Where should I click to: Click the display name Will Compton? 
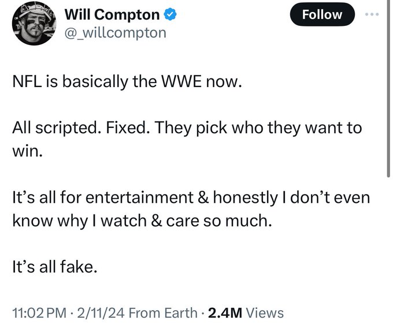(112, 14)
